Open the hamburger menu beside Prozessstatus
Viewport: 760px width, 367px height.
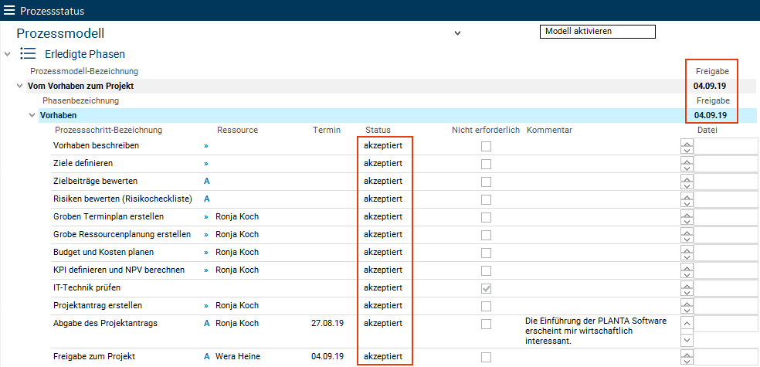coord(10,11)
